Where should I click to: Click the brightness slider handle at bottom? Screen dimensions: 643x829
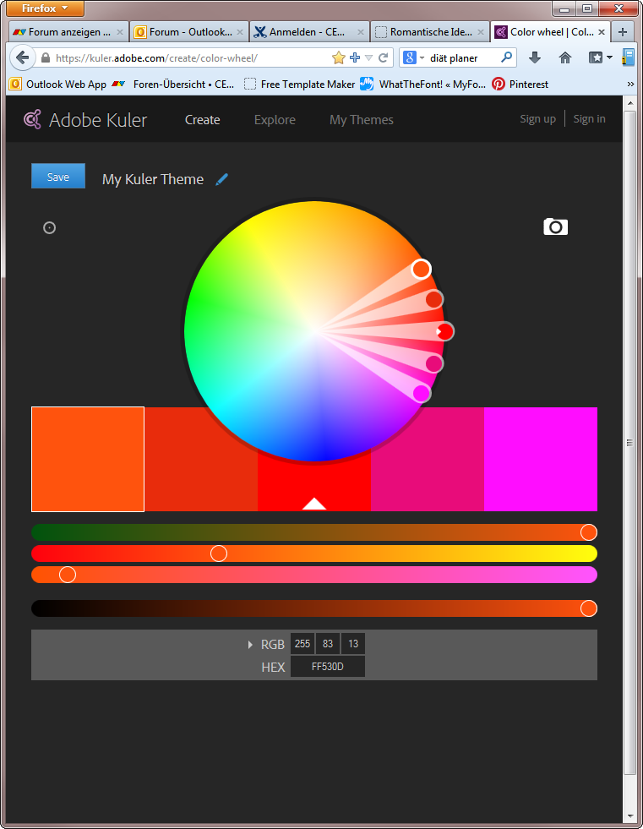tap(589, 608)
